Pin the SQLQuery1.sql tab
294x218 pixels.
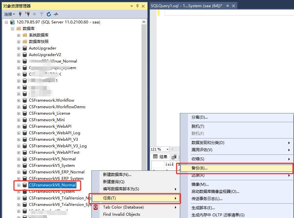227,6
